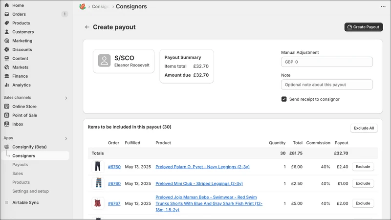The width and height of the screenshot is (391, 220).
Task: Click the Inbox icon in sales channels
Action: click(7, 124)
